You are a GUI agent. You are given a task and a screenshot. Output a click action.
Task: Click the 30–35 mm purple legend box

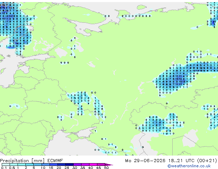pos(77,165)
